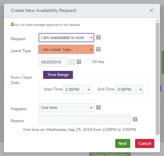Open the Leave Type dropdown
Viewport: 164px width, 156px height.
(x=66, y=50)
